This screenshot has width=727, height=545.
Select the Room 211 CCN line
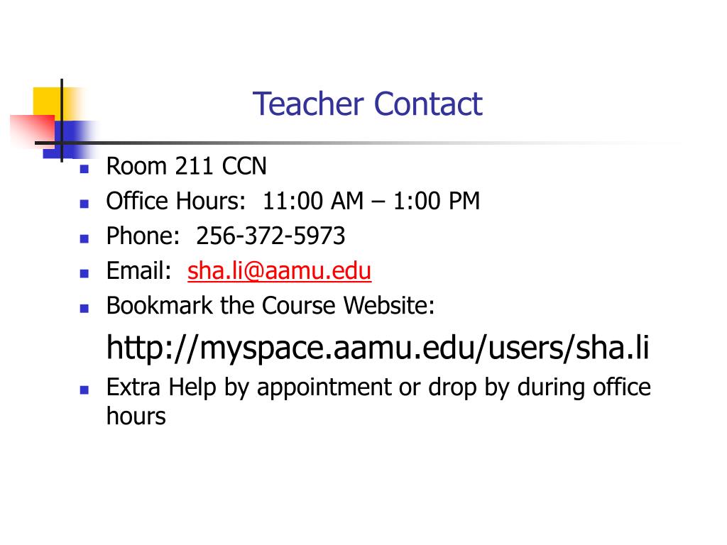[x=187, y=166]
